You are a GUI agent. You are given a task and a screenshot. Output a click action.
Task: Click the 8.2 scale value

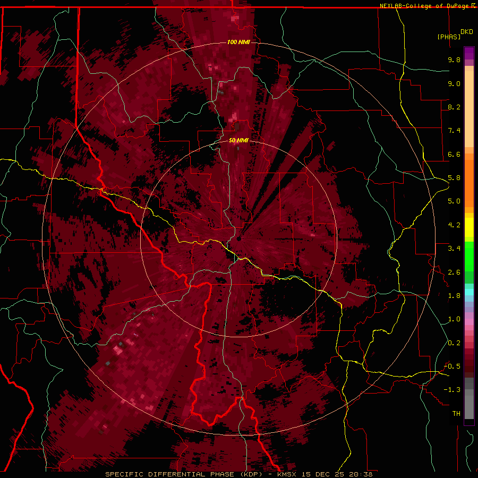tap(454, 107)
